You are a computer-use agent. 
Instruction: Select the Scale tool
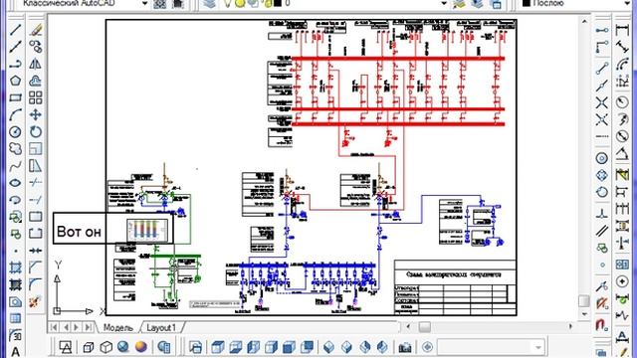36,149
